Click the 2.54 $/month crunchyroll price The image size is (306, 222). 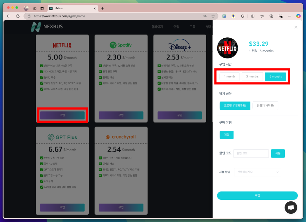[121, 149]
